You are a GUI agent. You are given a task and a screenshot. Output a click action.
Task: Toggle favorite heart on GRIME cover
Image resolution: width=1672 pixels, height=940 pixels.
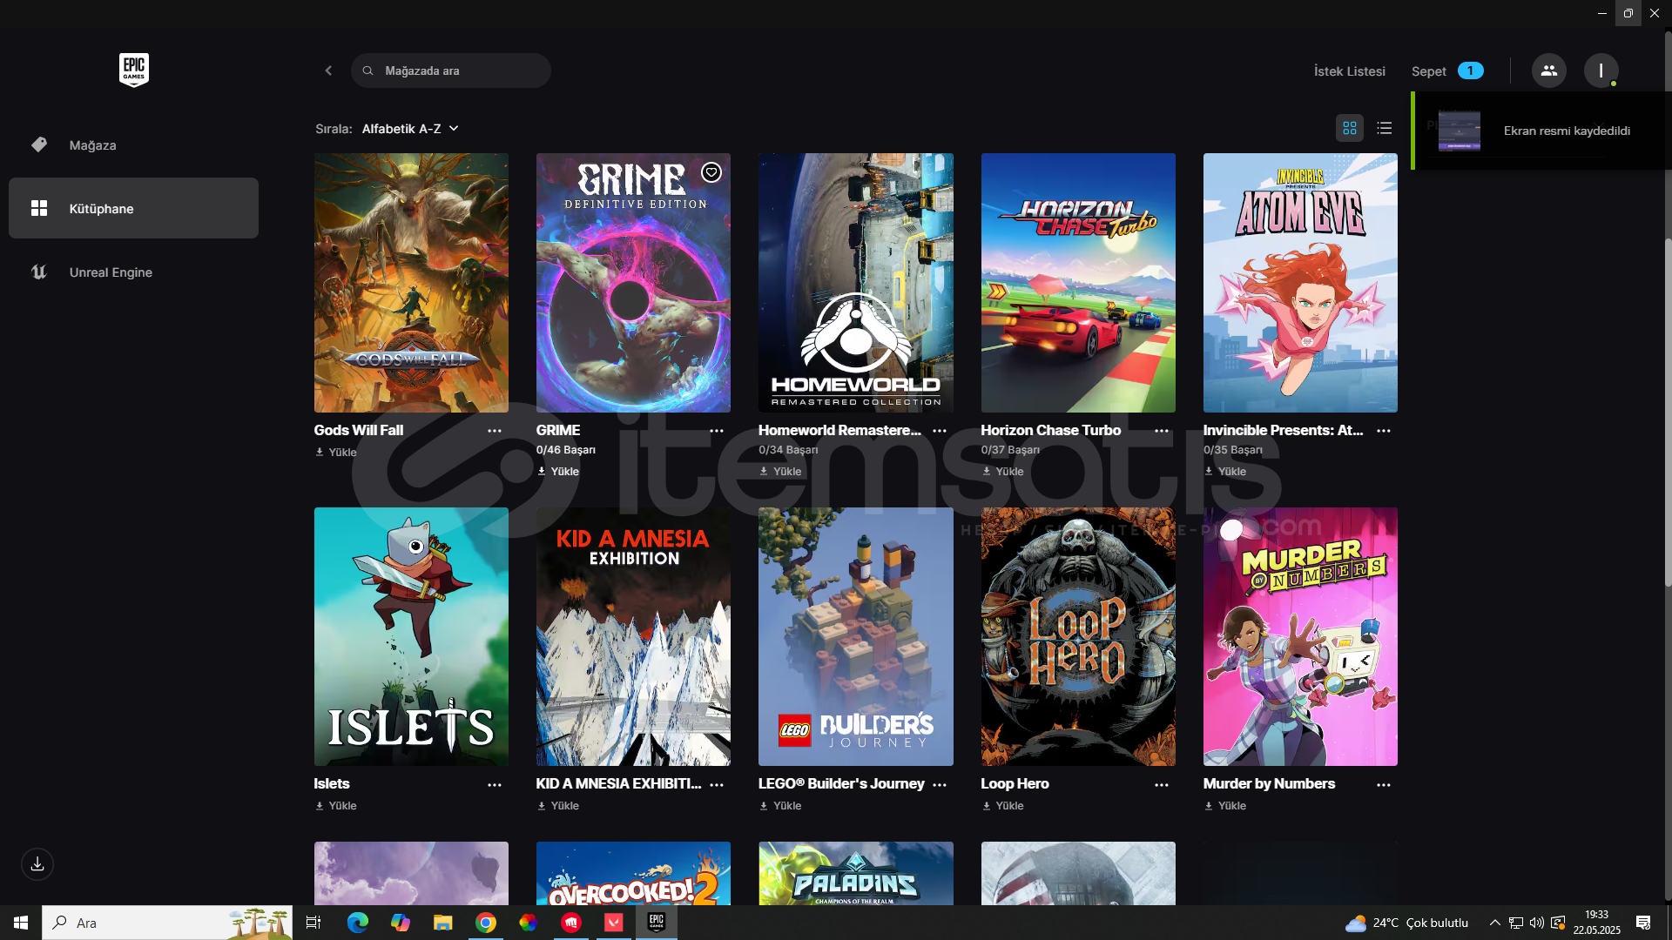tap(711, 172)
